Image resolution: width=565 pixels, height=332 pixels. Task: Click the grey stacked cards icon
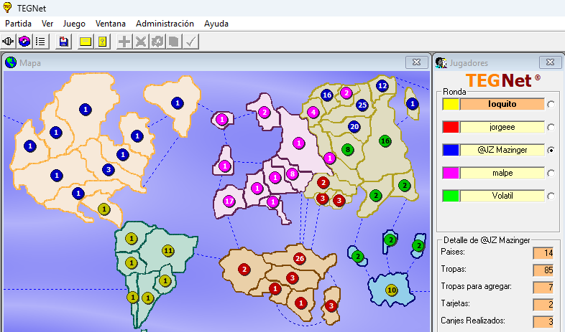174,42
